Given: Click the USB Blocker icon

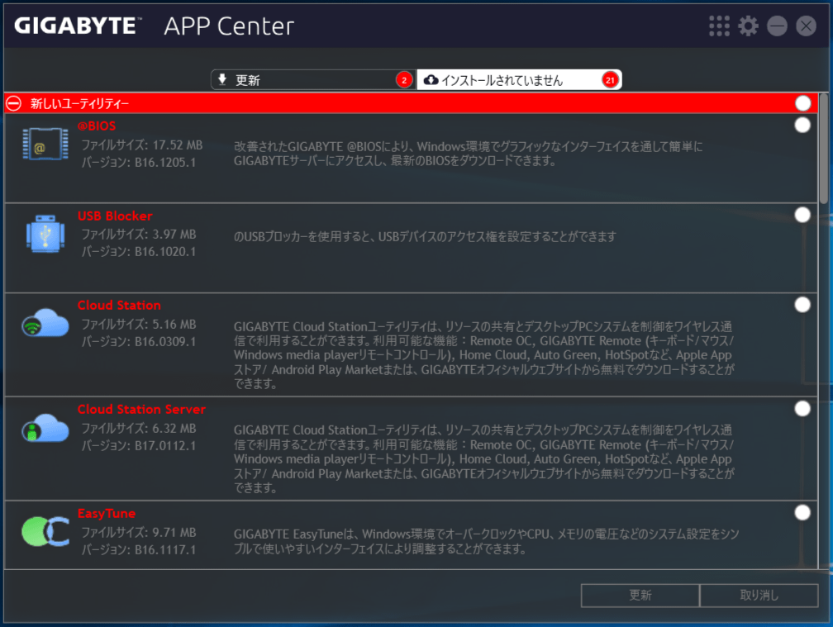Looking at the screenshot, I should click(45, 234).
